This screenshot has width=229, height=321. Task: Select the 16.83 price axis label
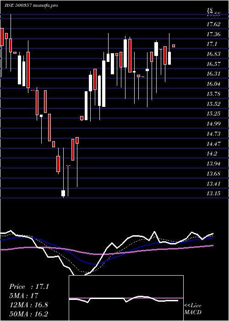213,54
